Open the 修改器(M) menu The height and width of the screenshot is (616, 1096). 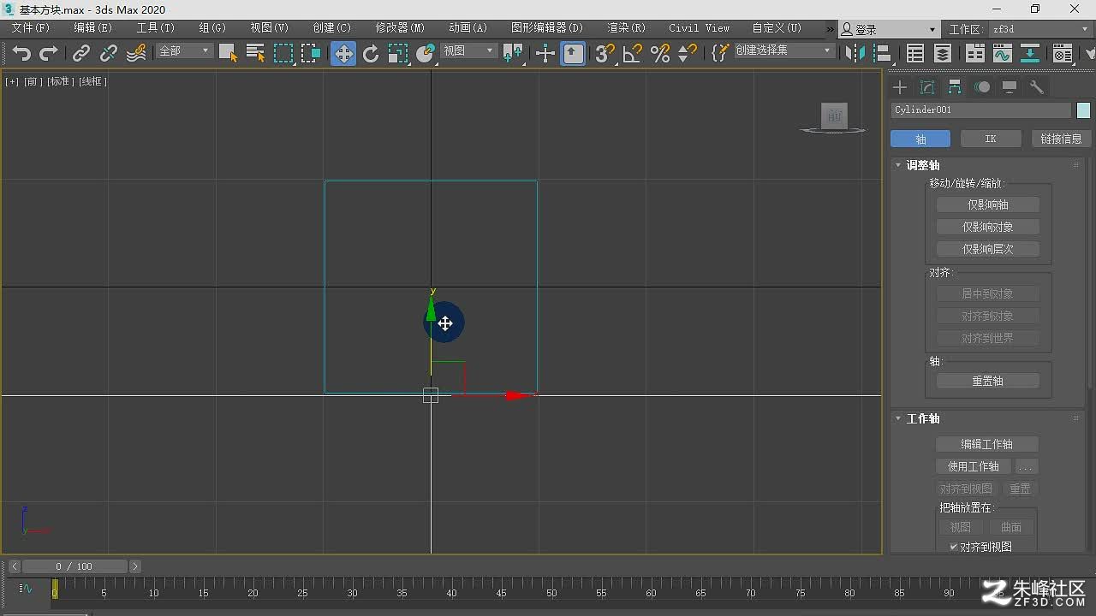[400, 28]
